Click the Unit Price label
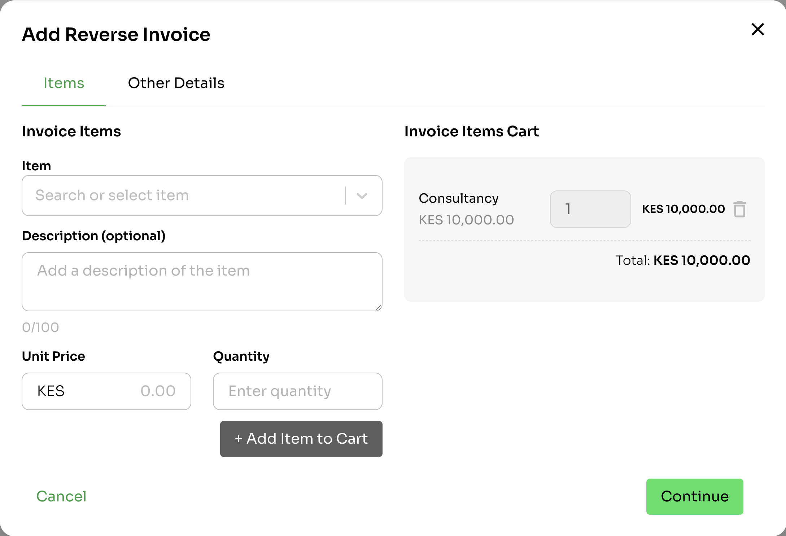The image size is (786, 536). pos(53,356)
